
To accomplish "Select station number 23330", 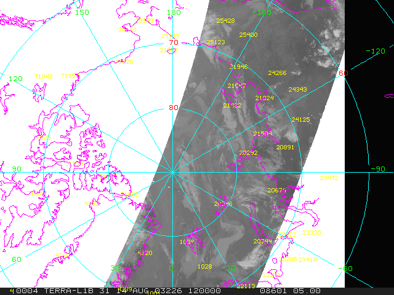I will (x=312, y=233).
